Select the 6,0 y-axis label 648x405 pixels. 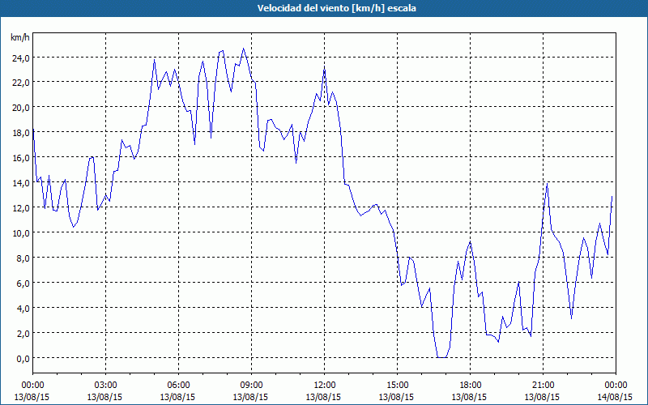(24, 283)
